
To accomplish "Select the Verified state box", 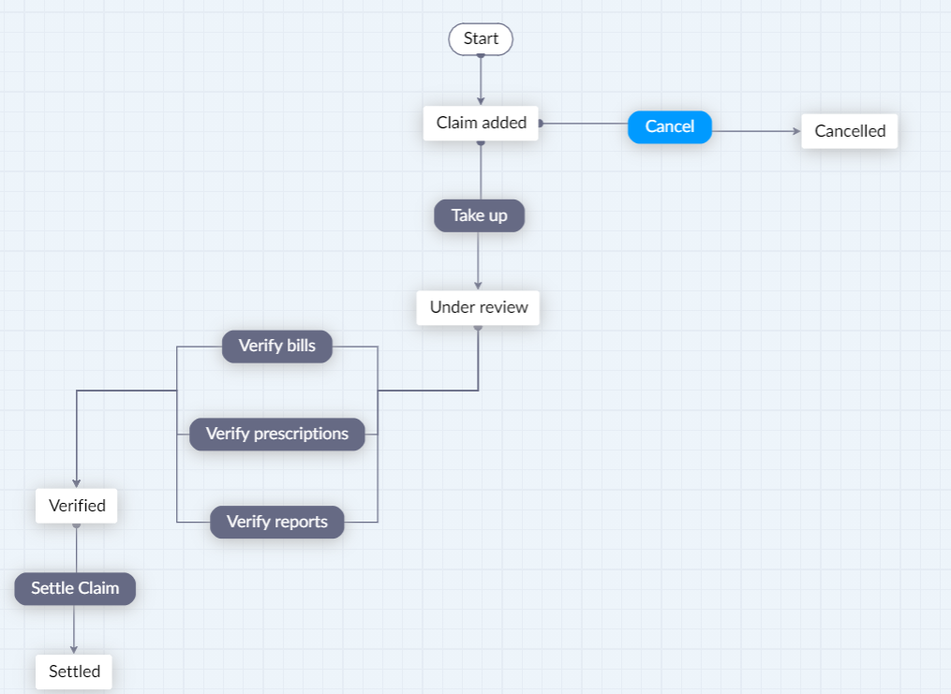I will click(x=77, y=506).
